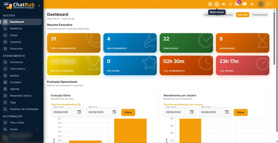The height and width of the screenshot is (143, 278).
Task: Click the refresh arrows icon
Action: point(230,4)
